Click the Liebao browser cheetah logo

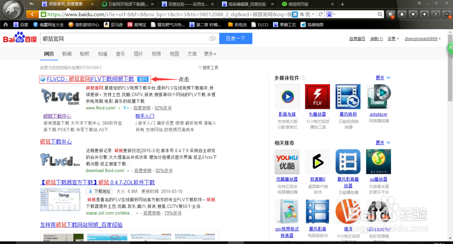tap(12, 10)
